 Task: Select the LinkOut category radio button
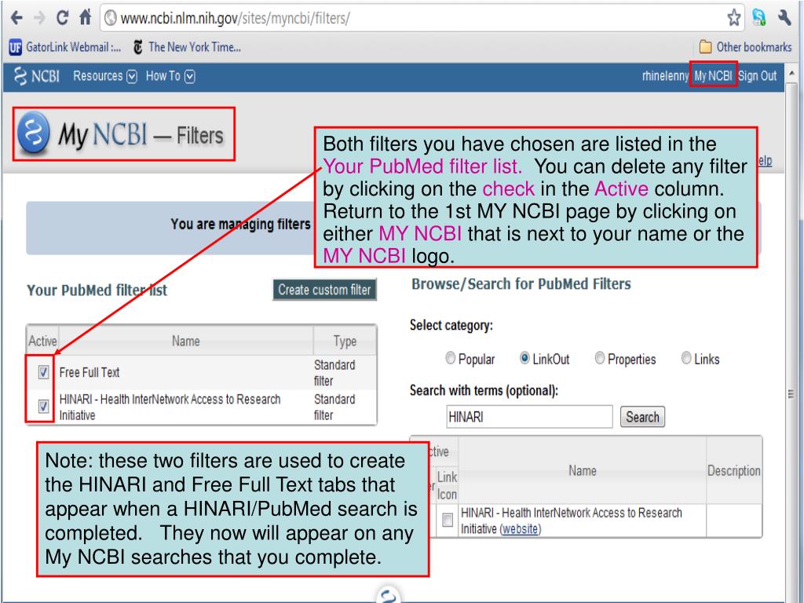coord(524,358)
